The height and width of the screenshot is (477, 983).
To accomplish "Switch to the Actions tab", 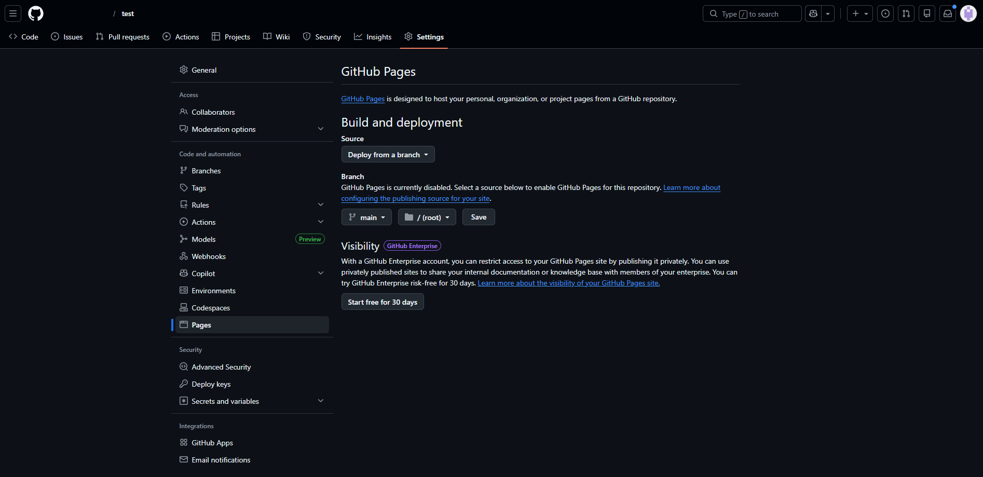I will (x=181, y=36).
